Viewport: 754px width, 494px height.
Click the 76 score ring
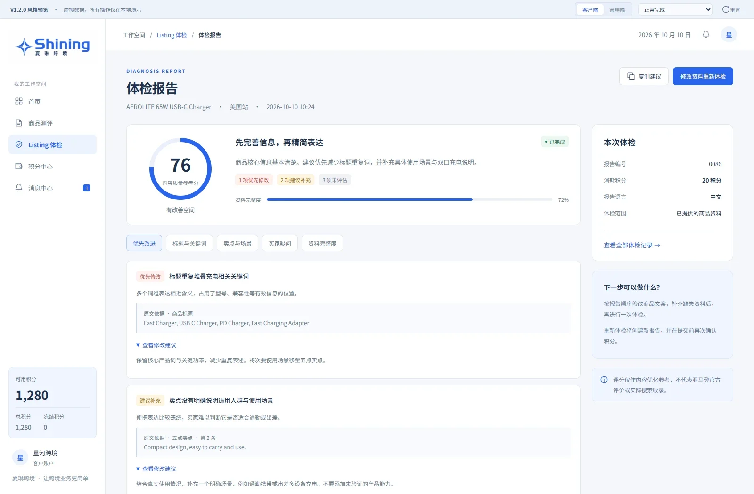180,169
